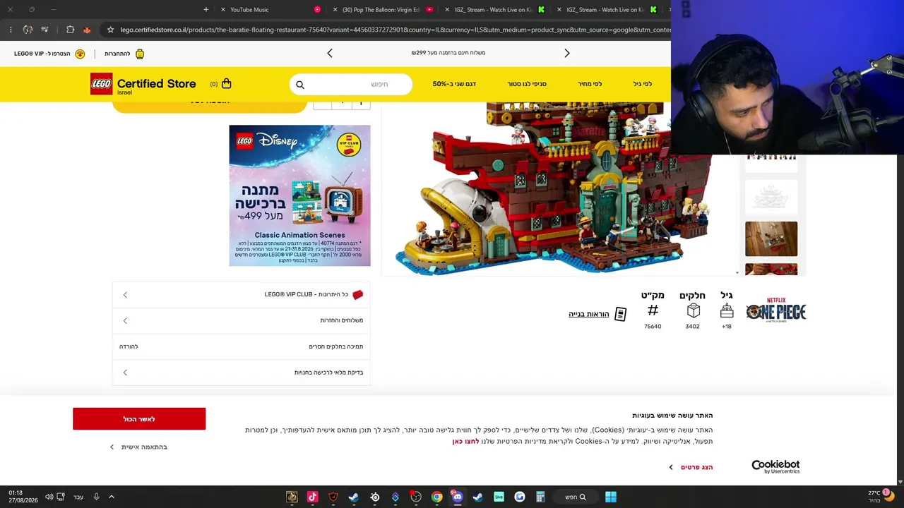Expand the LEGO VIP CLUB benefits row

pyautogui.click(x=241, y=294)
